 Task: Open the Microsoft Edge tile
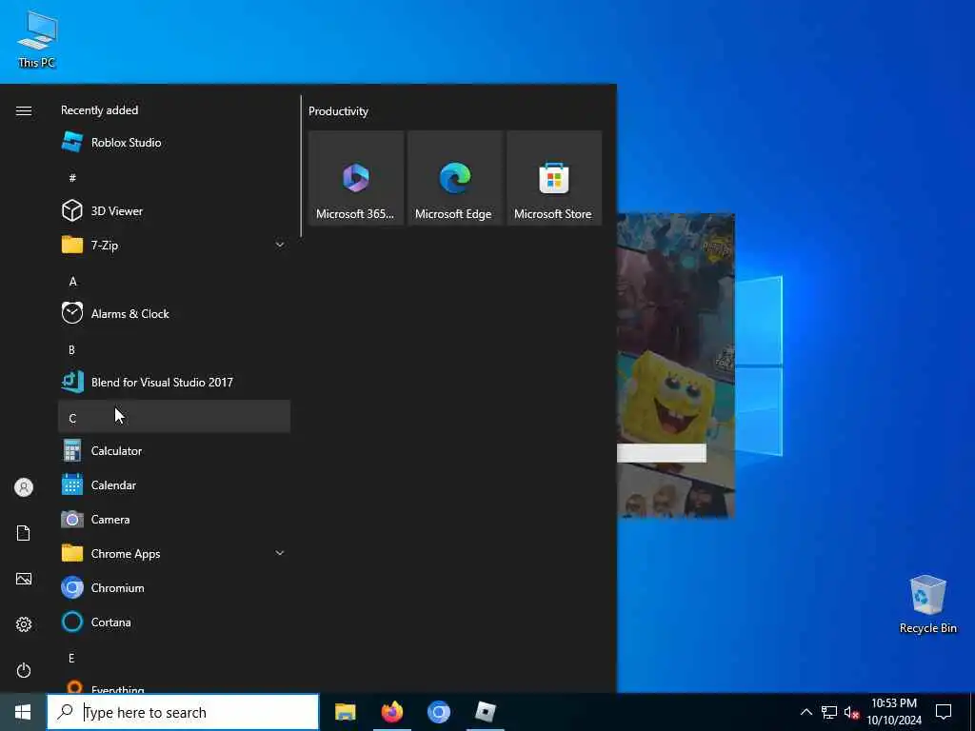(454, 178)
